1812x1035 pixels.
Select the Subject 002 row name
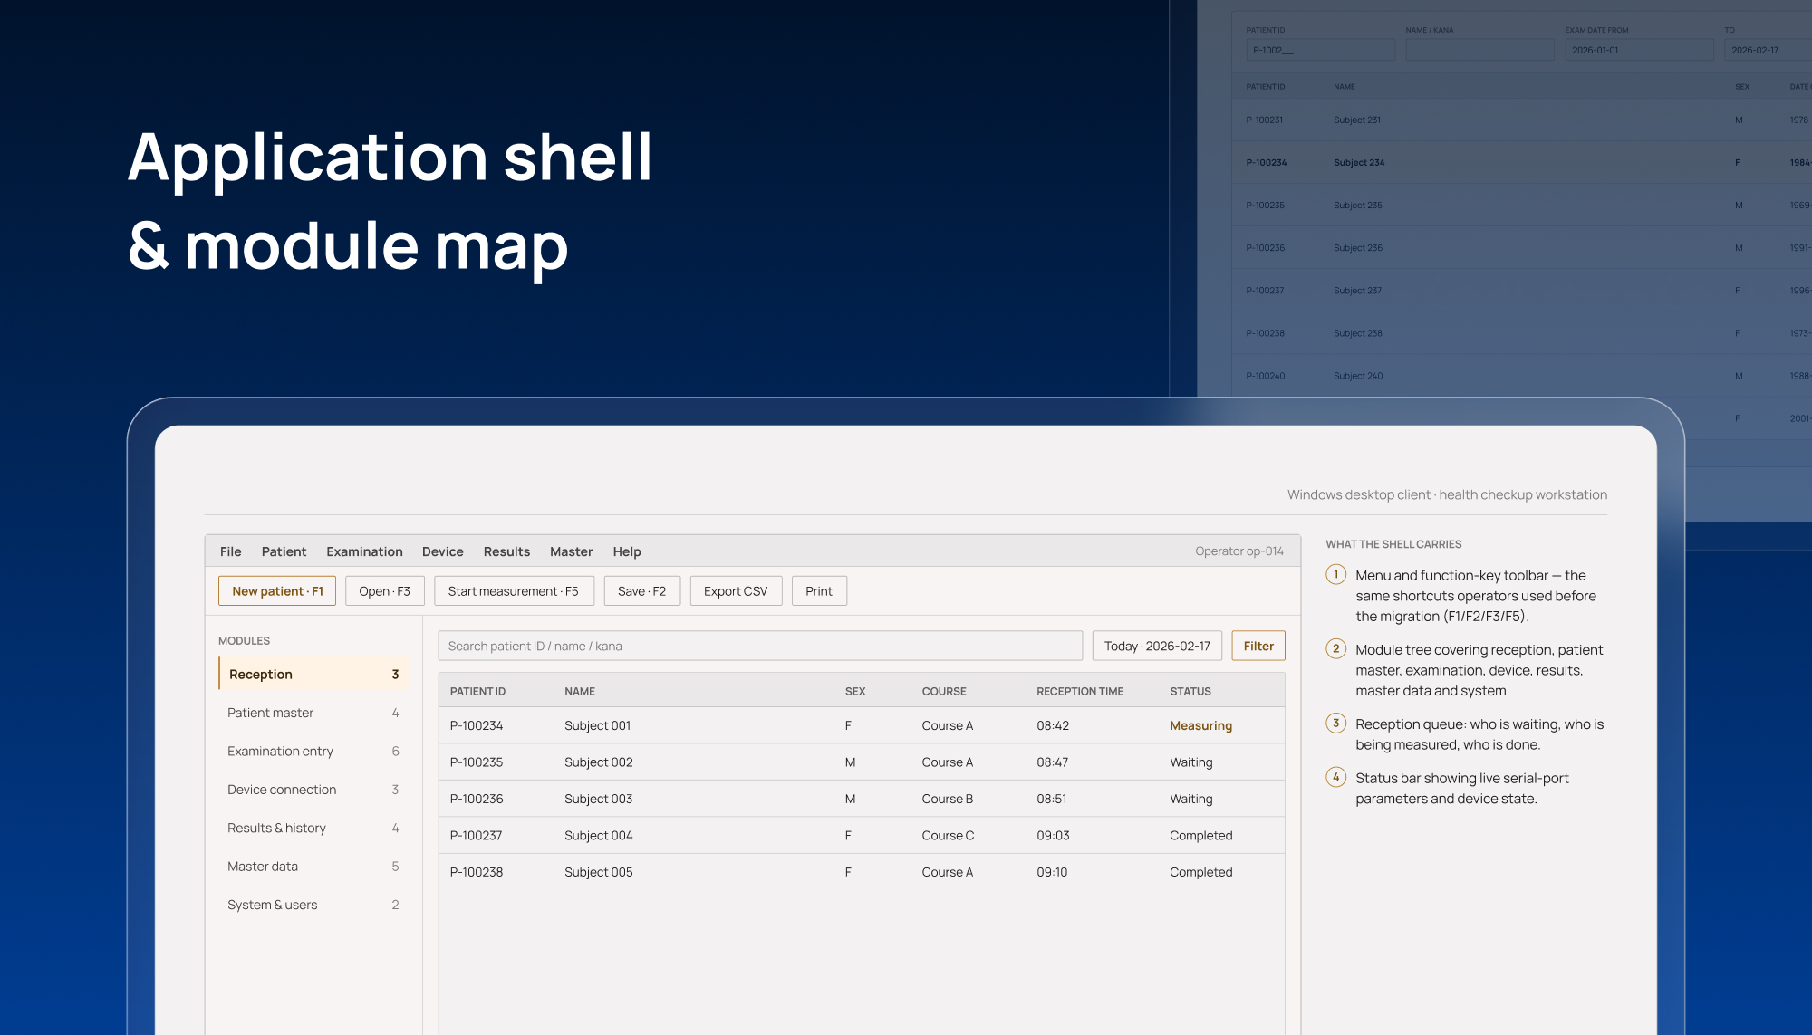(x=598, y=762)
